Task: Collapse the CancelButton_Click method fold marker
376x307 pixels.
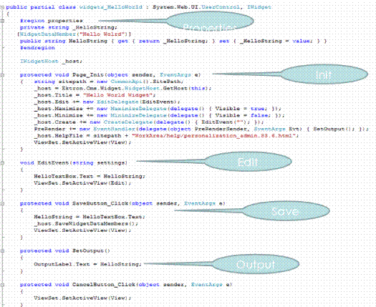Action: (x=2, y=285)
